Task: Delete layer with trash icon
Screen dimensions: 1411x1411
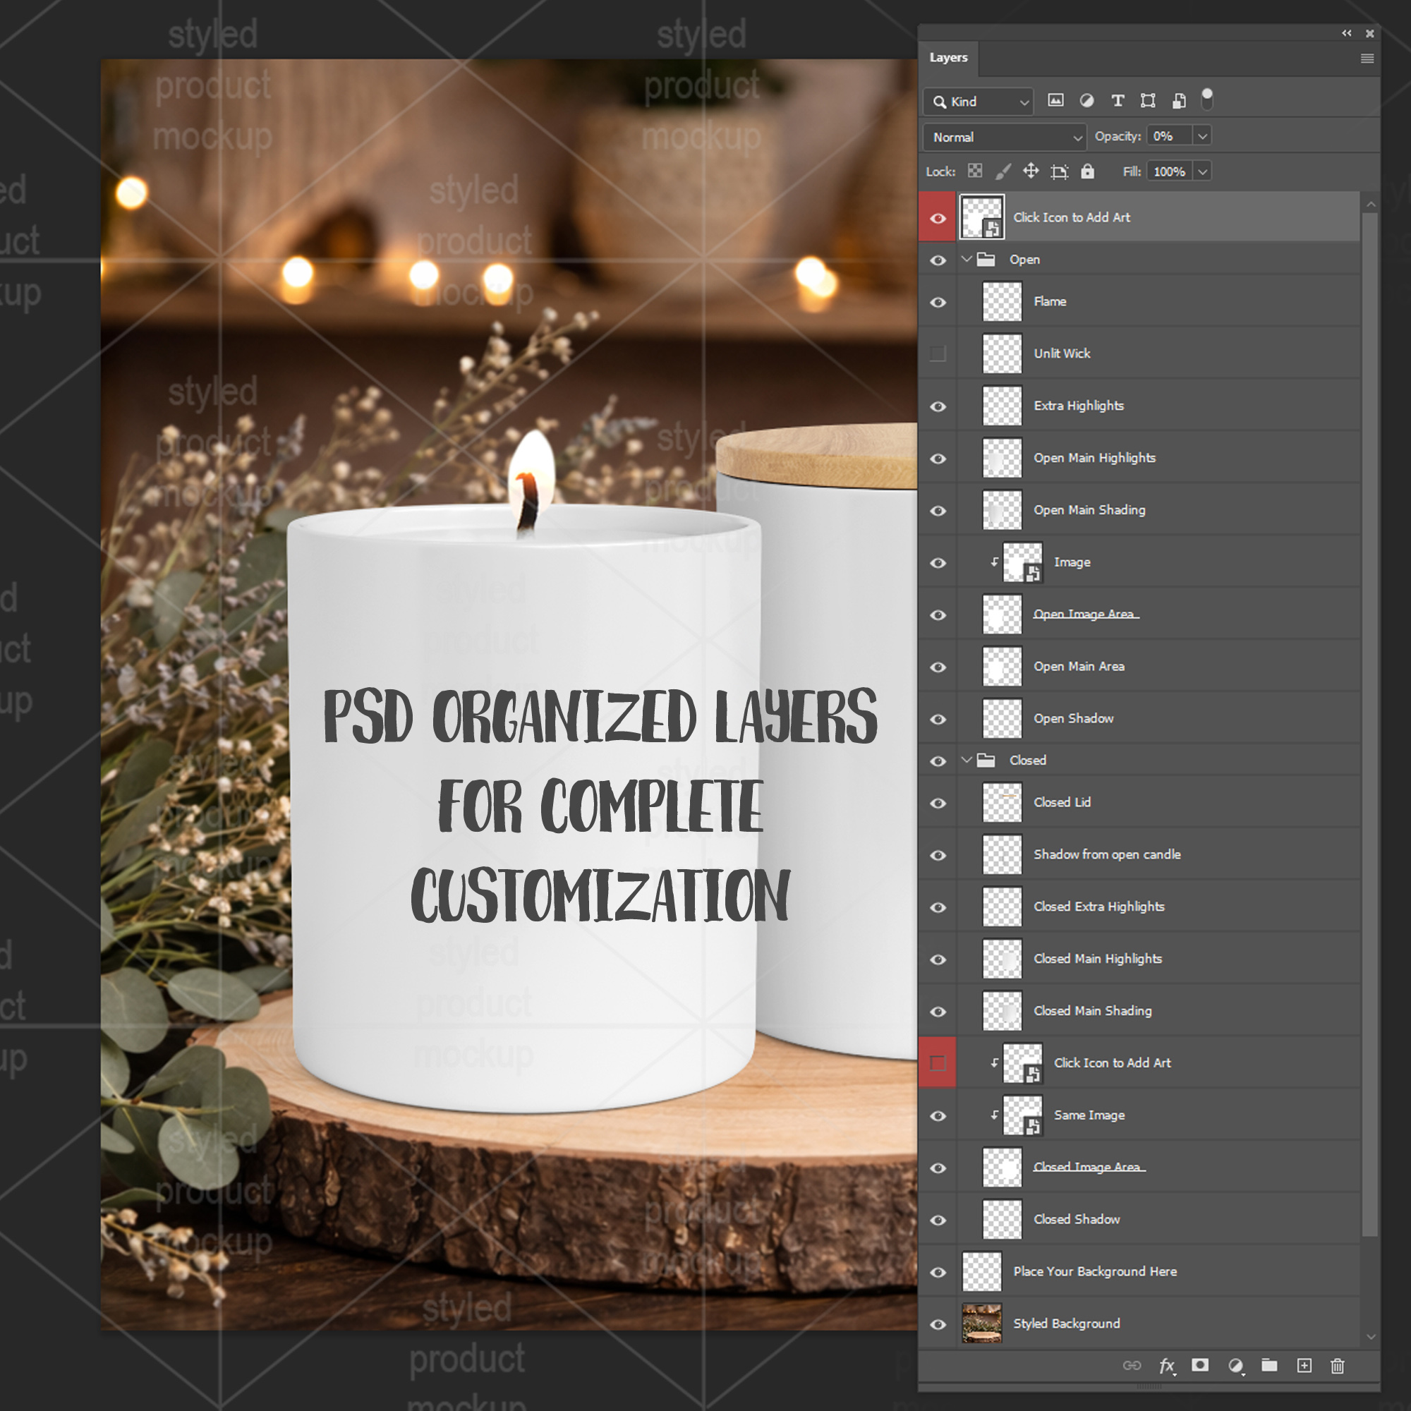Action: coord(1337,1366)
